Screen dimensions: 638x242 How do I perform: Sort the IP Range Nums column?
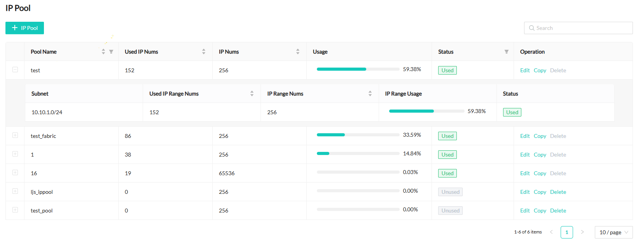[x=370, y=94]
